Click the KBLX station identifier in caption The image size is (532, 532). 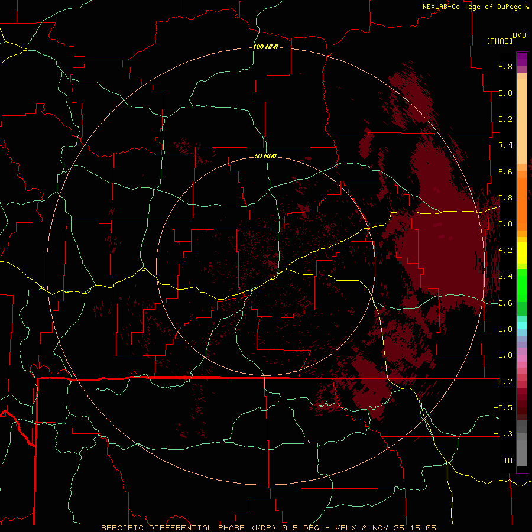pyautogui.click(x=346, y=528)
